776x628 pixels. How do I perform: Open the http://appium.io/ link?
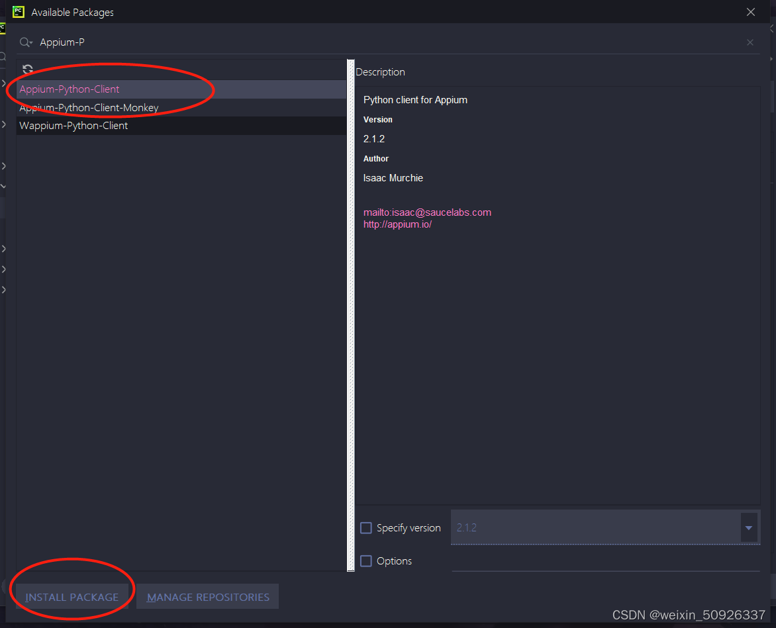pyautogui.click(x=397, y=224)
